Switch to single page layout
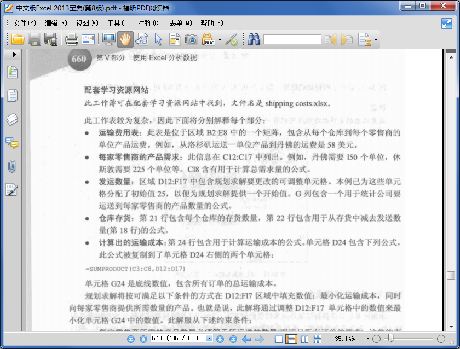The width and height of the screenshot is (460, 349). click(279, 339)
